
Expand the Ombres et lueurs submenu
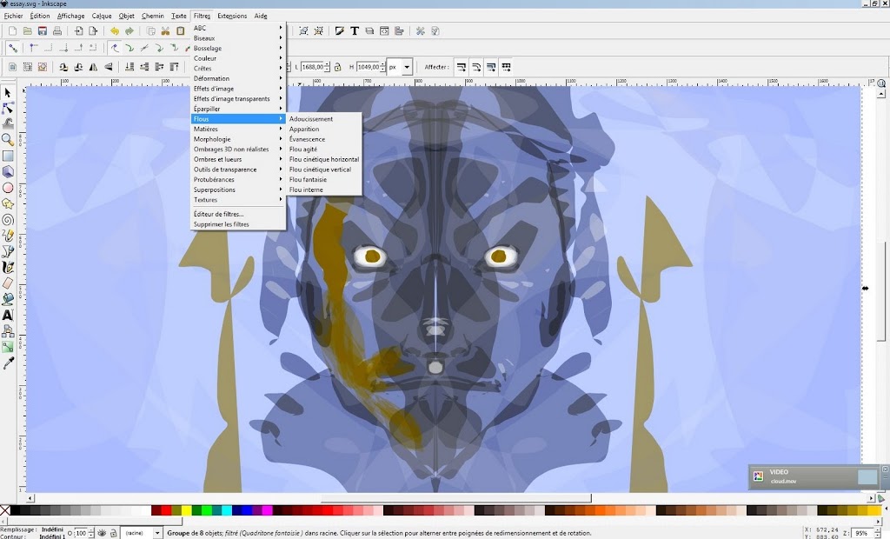[x=238, y=159]
